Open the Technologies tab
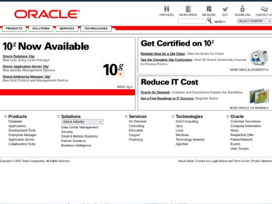 pos(96,28)
